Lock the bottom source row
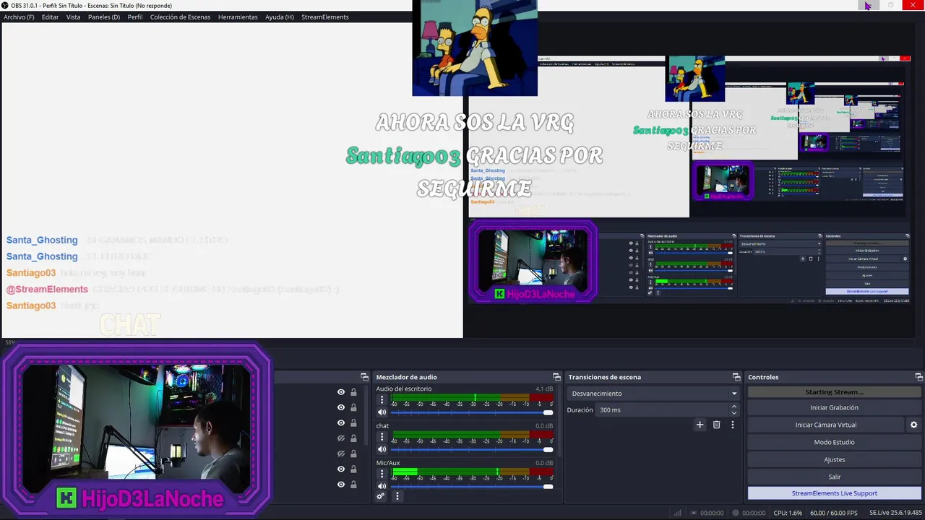The width and height of the screenshot is (925, 520). tap(353, 485)
